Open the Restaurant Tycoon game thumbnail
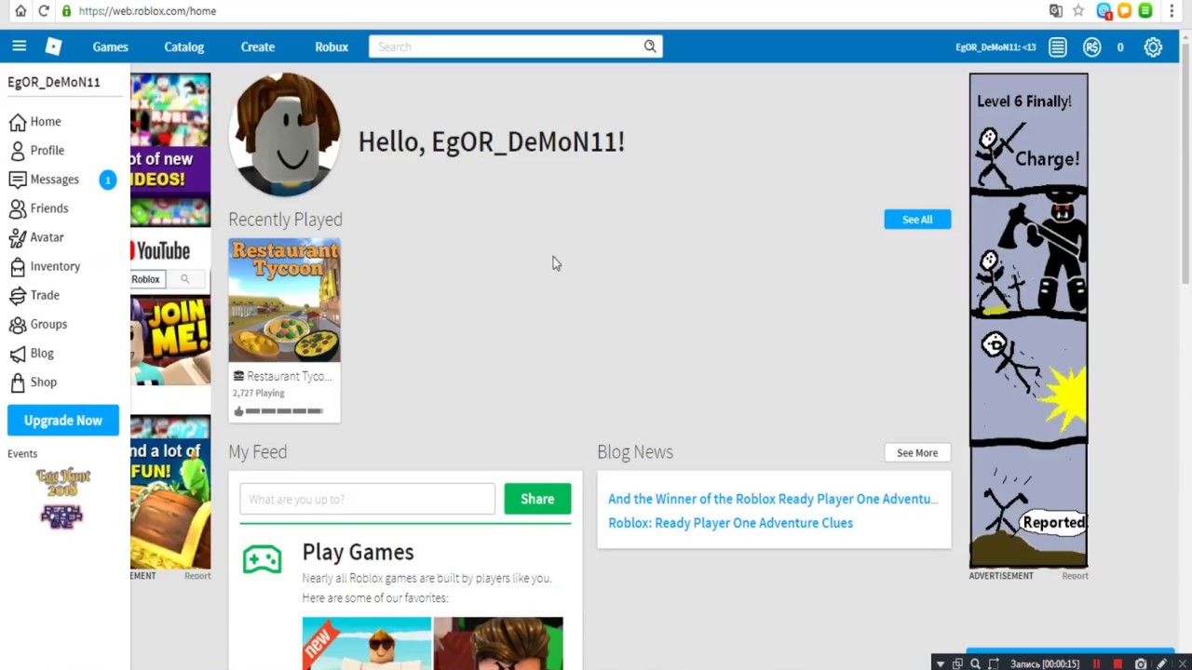The image size is (1192, 670). (284, 301)
